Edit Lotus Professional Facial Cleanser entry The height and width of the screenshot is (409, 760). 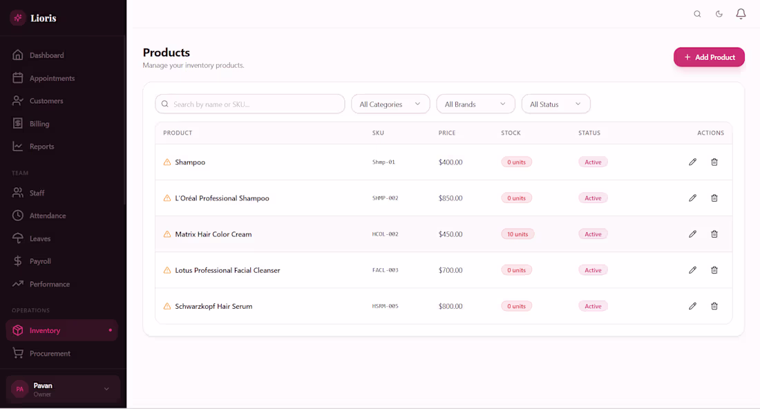click(692, 270)
